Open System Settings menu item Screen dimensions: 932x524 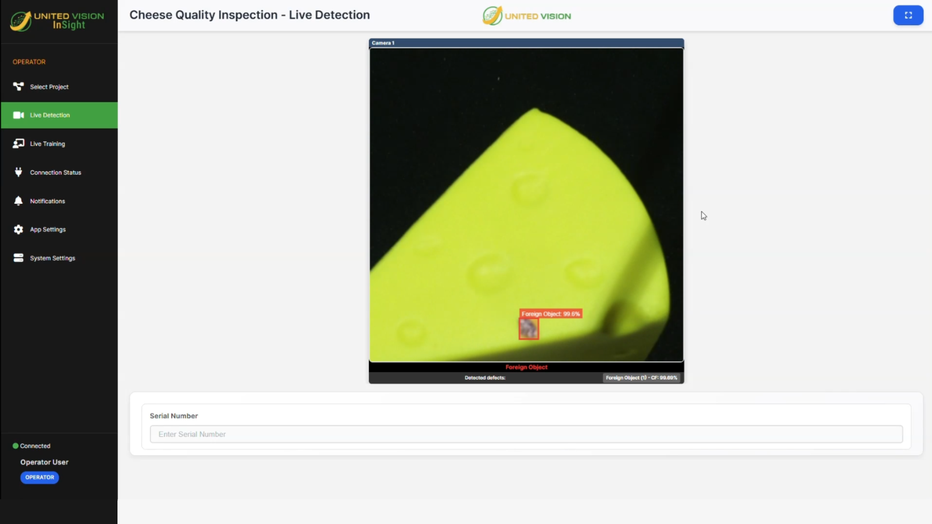59,258
